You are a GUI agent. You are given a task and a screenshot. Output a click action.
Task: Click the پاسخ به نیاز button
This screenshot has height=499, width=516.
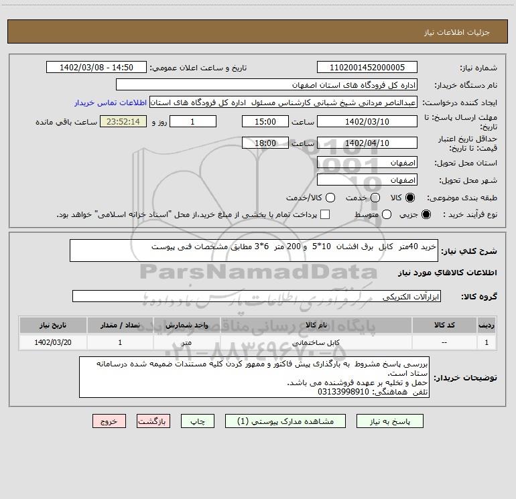point(389,421)
